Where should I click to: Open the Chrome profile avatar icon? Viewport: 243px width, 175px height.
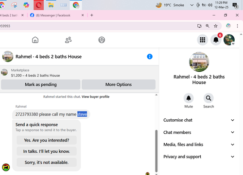[x=228, y=26]
